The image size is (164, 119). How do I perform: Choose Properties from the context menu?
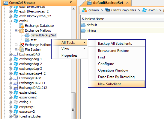70,55
